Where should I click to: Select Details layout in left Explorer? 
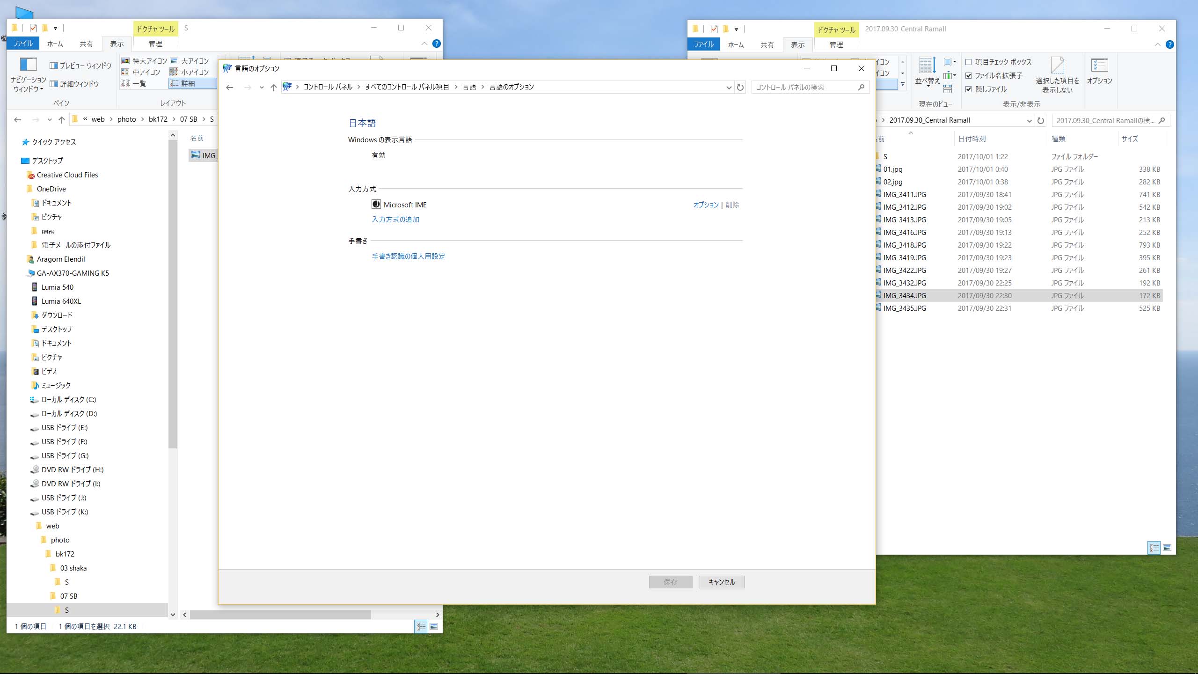192,83
